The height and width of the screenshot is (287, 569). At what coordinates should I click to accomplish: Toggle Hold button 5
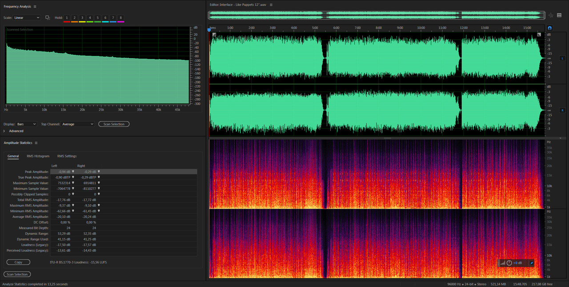(97, 18)
